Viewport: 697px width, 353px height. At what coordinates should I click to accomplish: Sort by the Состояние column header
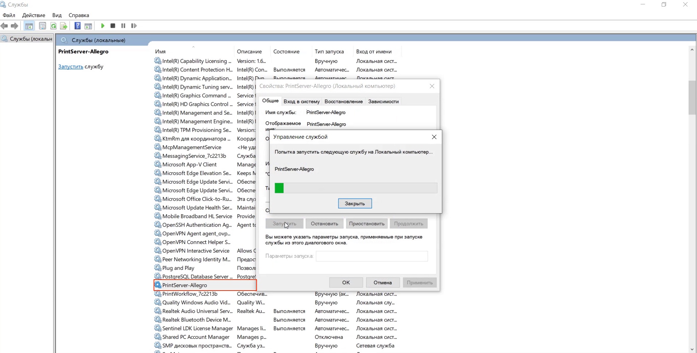(x=291, y=52)
